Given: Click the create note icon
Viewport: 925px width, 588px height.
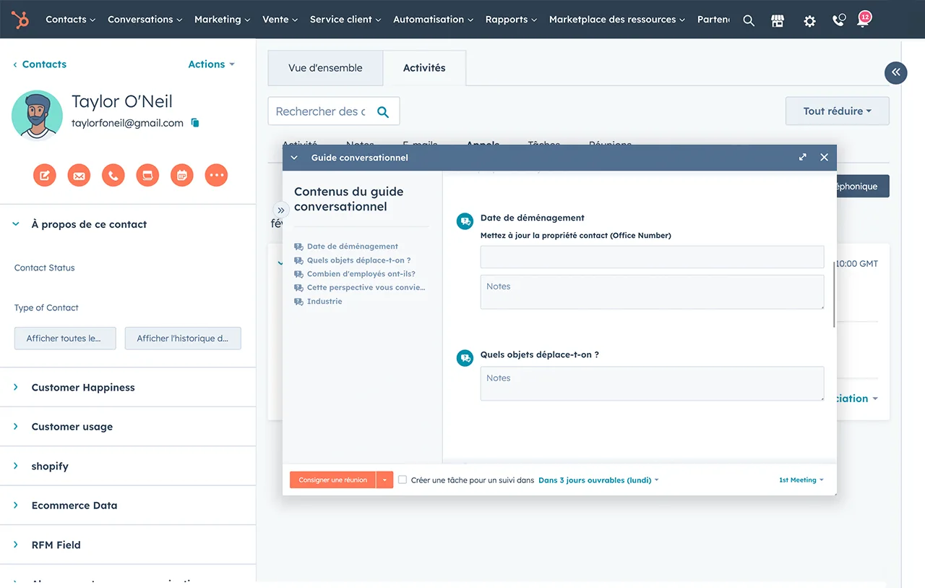Looking at the screenshot, I should click(45, 175).
